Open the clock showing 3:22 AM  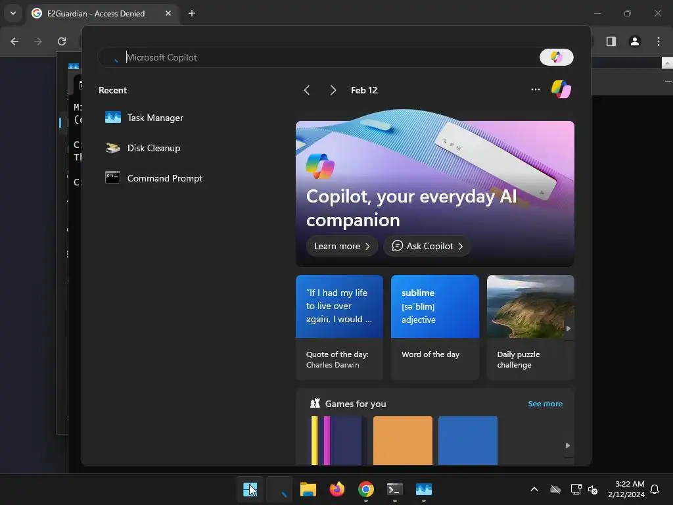(x=626, y=489)
